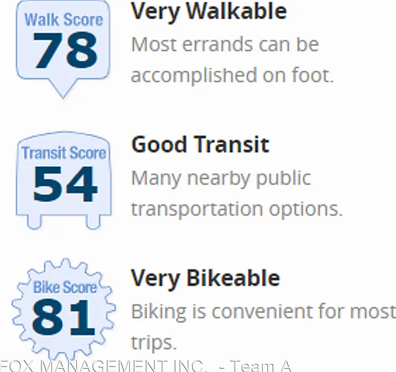
Task: Click "Many nearby public" description text
Action: pyautogui.click(x=221, y=178)
